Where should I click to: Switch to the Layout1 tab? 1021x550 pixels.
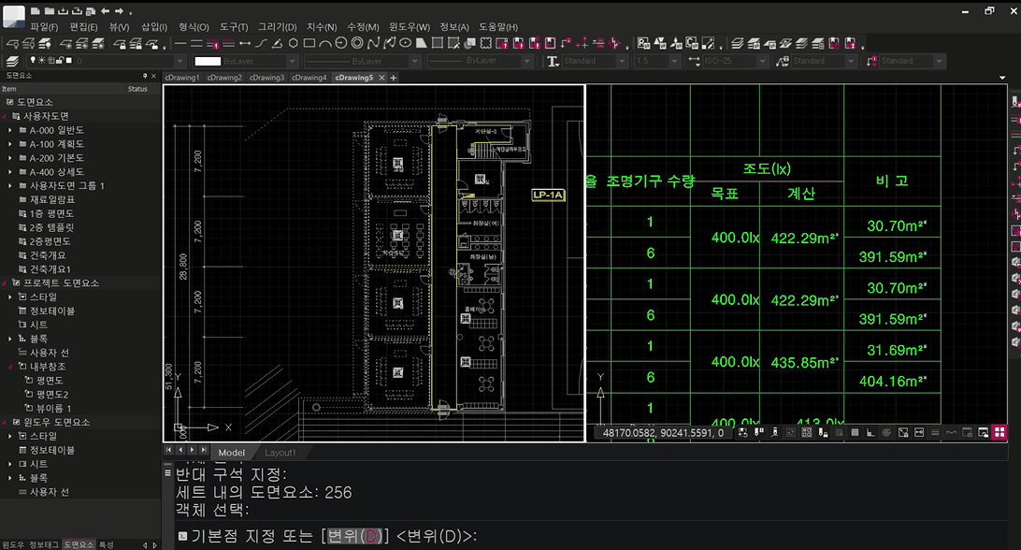280,452
